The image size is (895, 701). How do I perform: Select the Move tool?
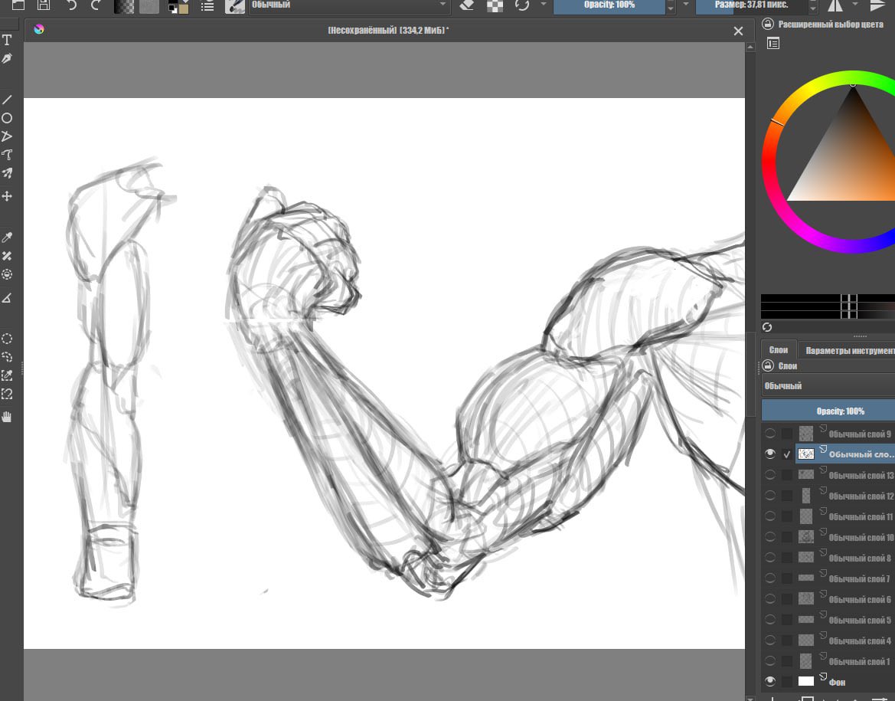tap(7, 197)
